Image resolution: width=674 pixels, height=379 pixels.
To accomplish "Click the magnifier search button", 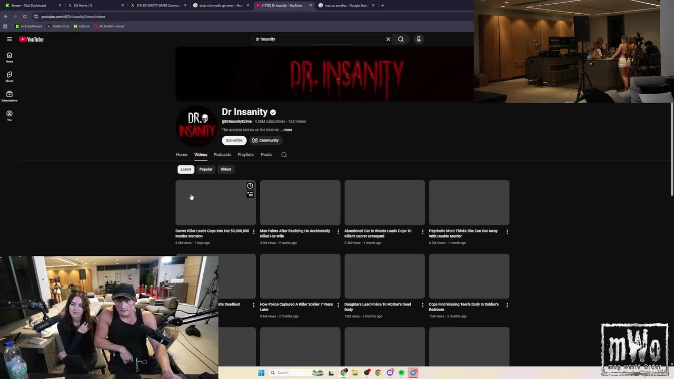I will [x=401, y=39].
